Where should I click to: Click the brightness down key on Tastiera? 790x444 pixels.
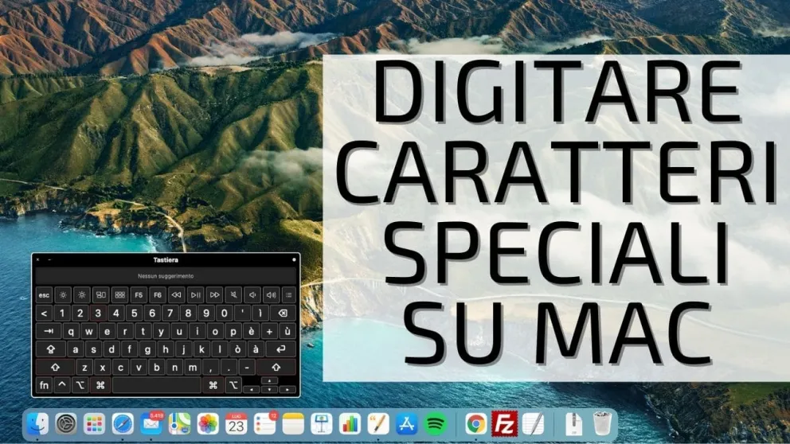point(63,295)
